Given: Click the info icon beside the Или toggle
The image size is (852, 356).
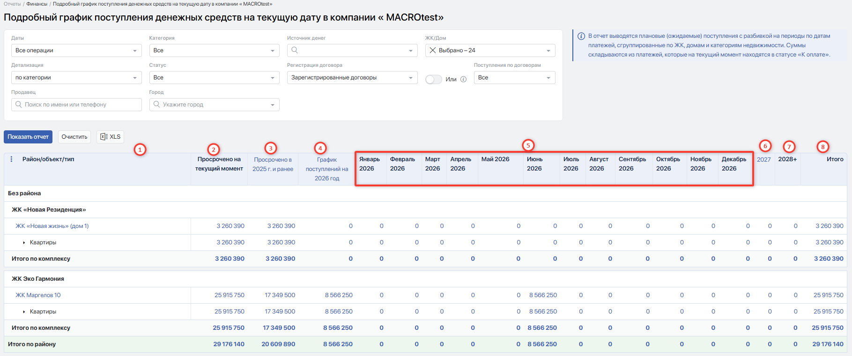Looking at the screenshot, I should (464, 79).
